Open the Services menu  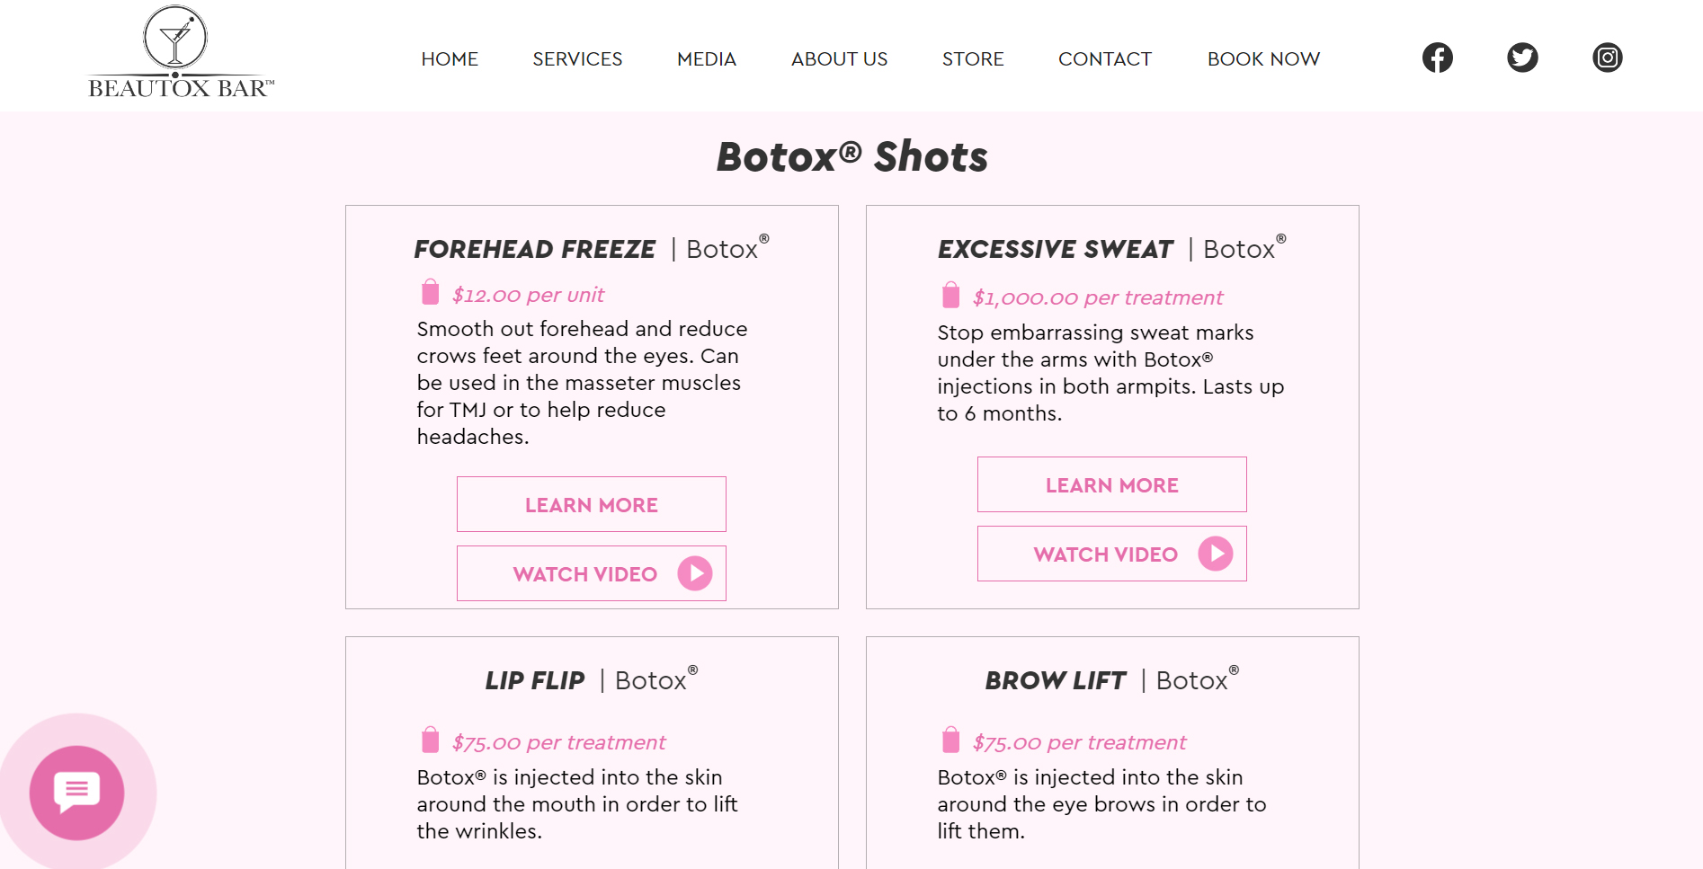[x=577, y=59]
